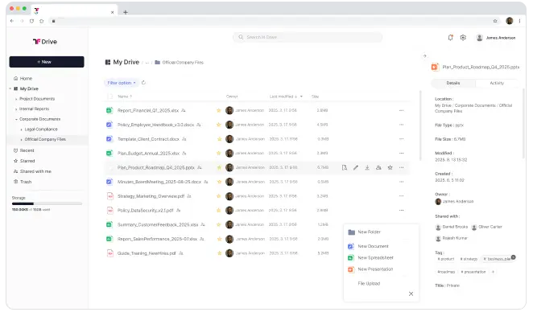
Task: Expand the Legal Compliance folder arrow
Action: tap(22, 129)
